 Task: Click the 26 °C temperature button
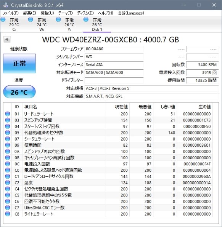(x=19, y=92)
